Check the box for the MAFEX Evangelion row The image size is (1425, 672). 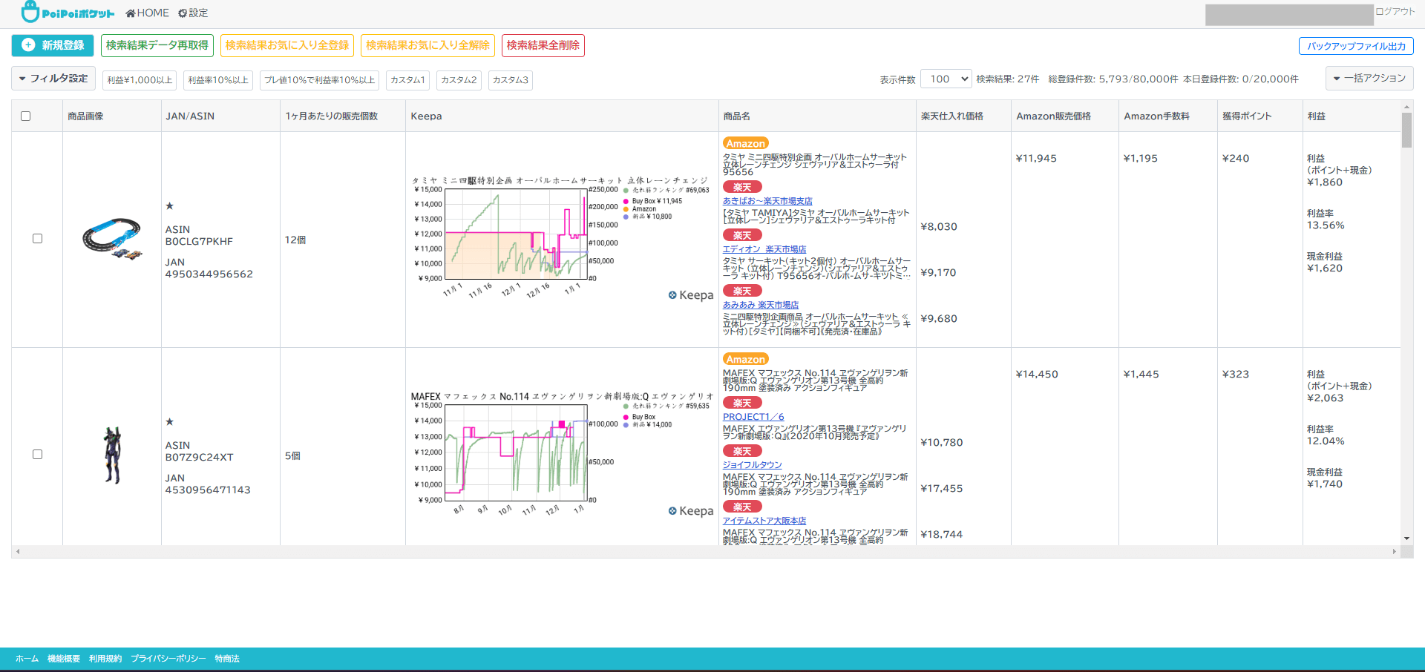37,455
